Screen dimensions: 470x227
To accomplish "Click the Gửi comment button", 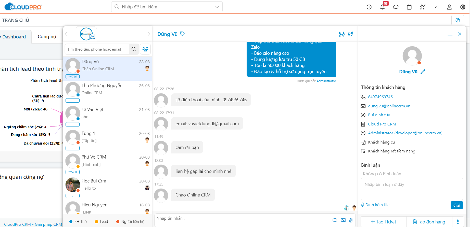I will pos(457,205).
